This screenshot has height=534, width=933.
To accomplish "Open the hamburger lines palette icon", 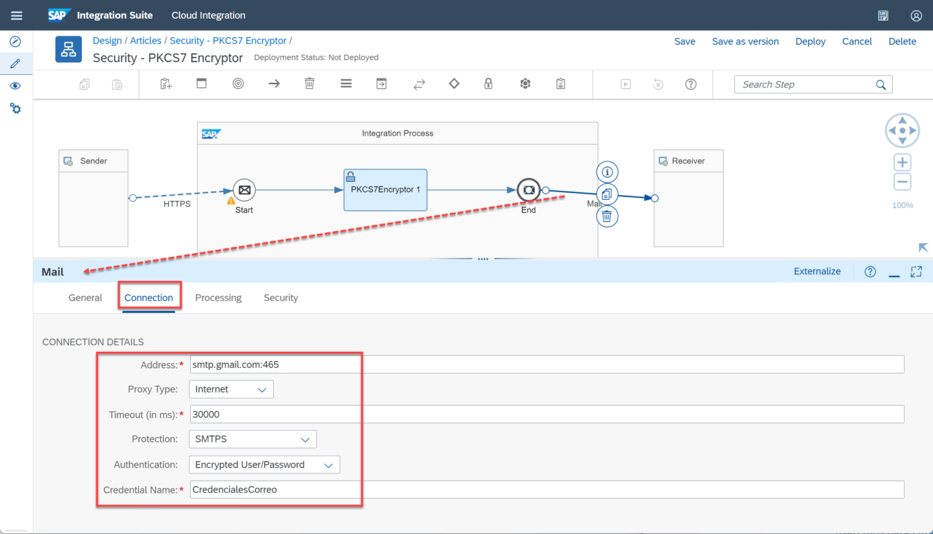I will [x=346, y=84].
